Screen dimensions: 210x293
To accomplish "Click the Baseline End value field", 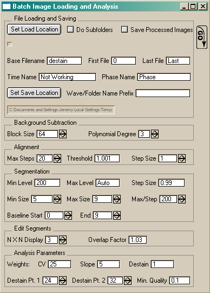I will 102,215.
